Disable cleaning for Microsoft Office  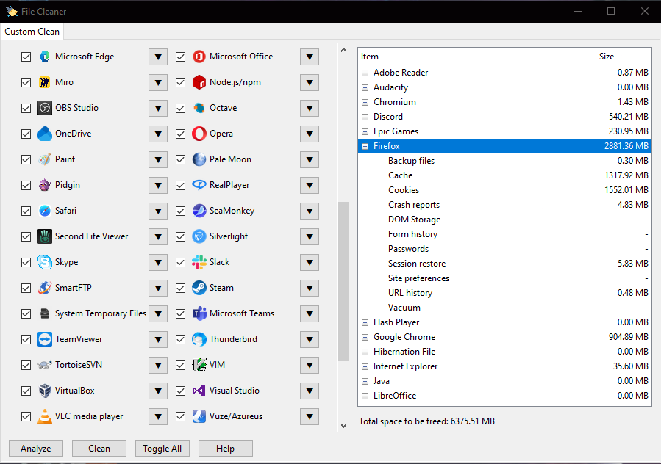click(180, 57)
